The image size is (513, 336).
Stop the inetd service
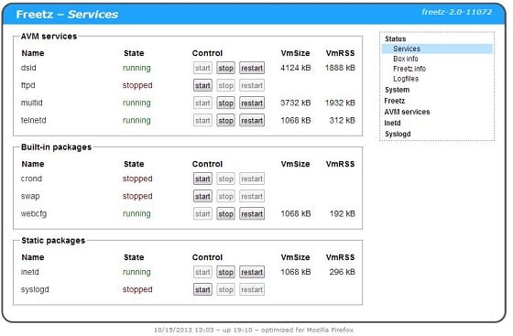pyautogui.click(x=225, y=272)
